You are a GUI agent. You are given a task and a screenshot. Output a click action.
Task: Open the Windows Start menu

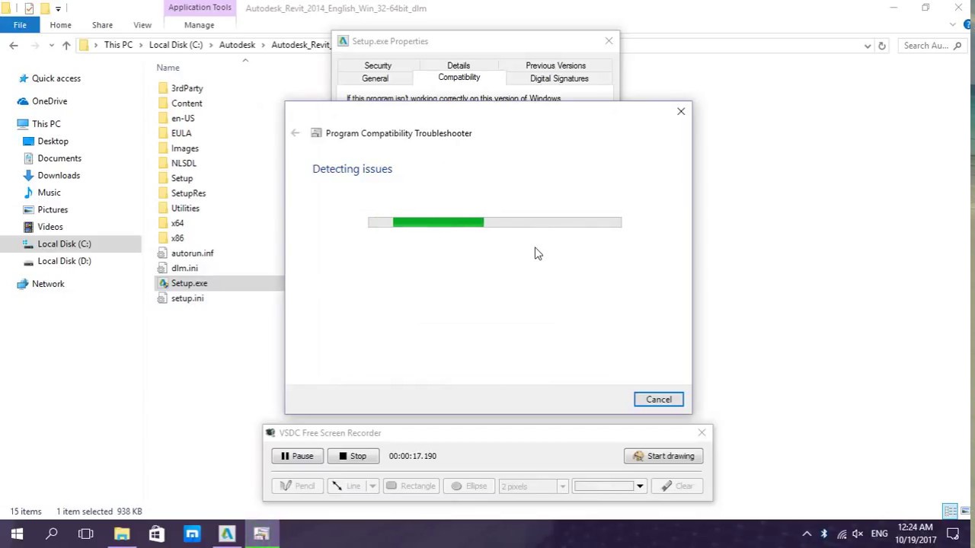17,534
